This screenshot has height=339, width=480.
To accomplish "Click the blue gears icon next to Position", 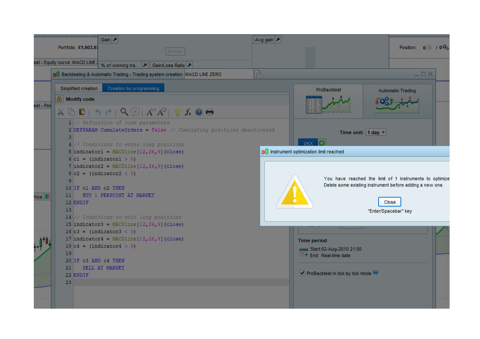I will coord(445,47).
